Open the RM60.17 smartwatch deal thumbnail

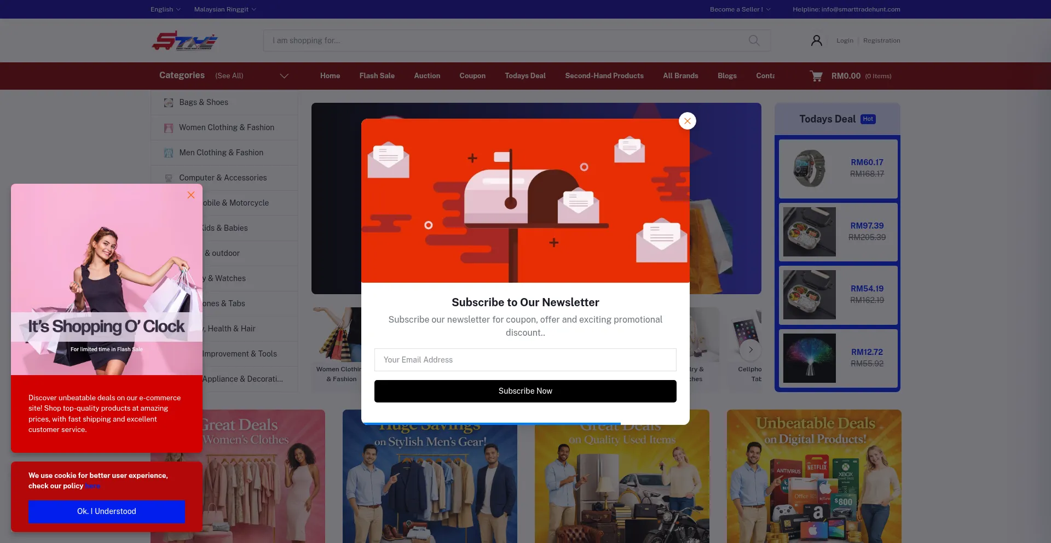[x=809, y=168]
